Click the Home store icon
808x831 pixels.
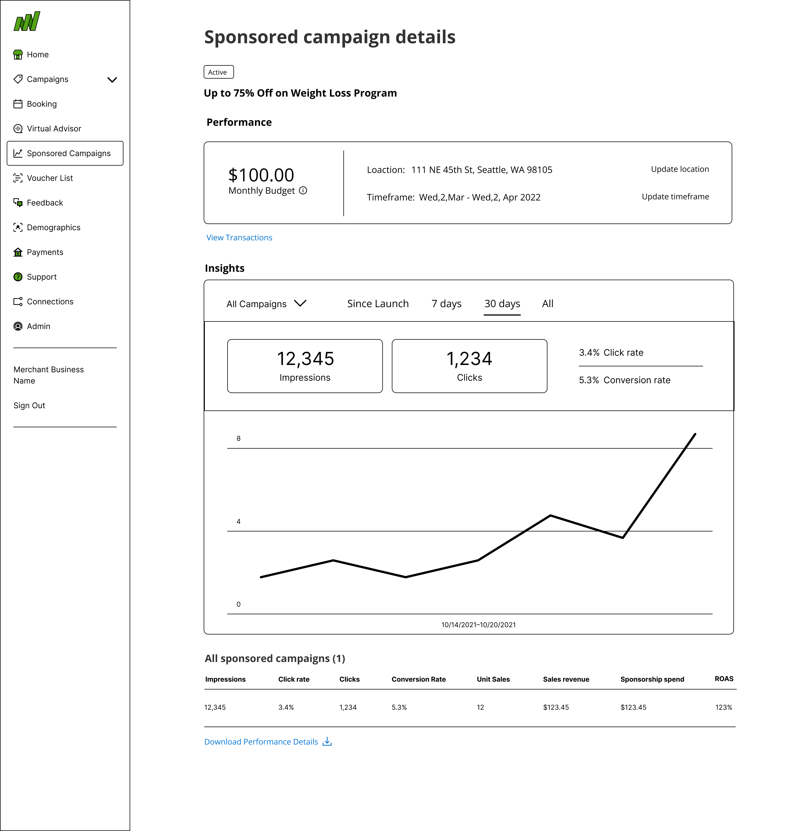click(18, 54)
